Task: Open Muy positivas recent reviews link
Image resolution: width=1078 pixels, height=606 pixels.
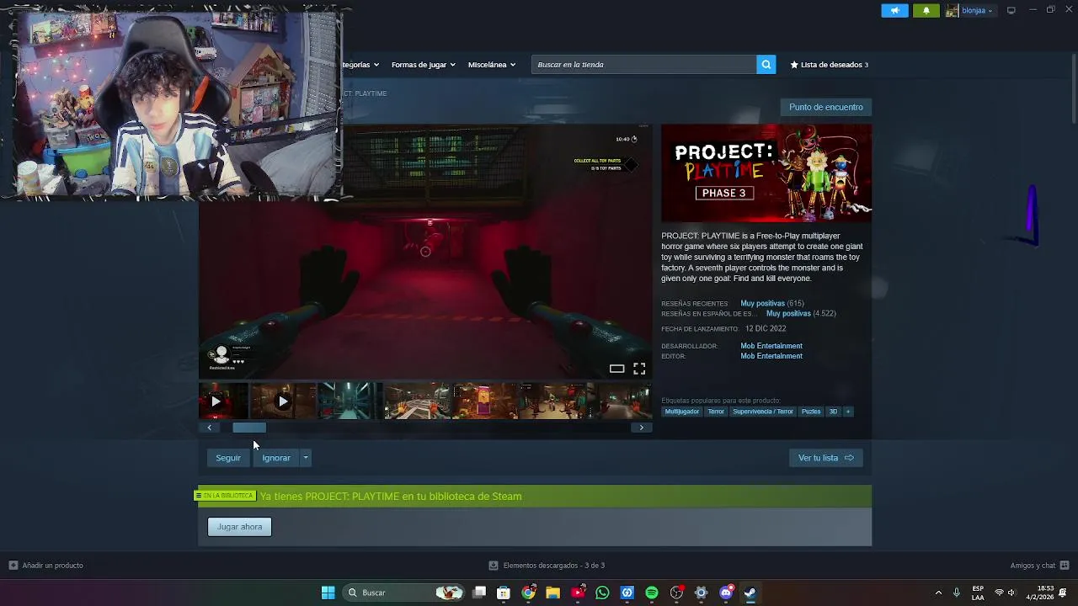Action: [x=762, y=303]
